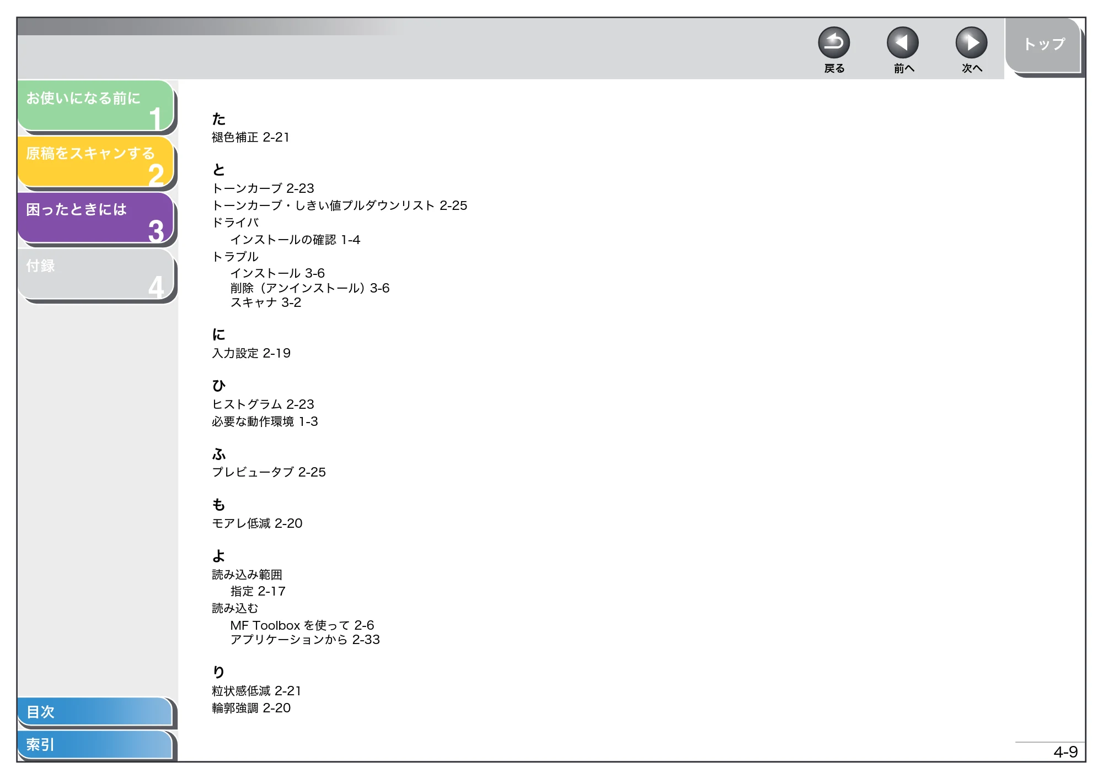Click the 戻る (back) round icon
The image size is (1103, 779).
click(833, 42)
